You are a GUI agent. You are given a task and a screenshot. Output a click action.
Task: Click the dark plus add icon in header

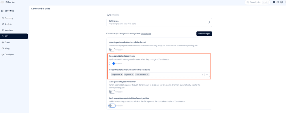[x=274, y=2]
